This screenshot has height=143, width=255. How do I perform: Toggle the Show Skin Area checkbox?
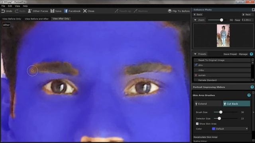tap(197, 124)
